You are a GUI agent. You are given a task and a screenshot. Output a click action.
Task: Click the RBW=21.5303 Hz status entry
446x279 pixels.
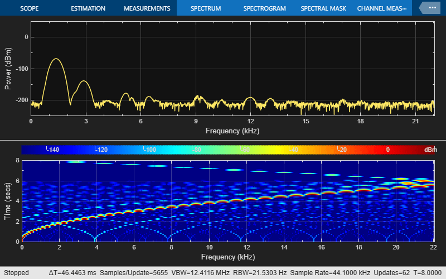tap(260, 273)
